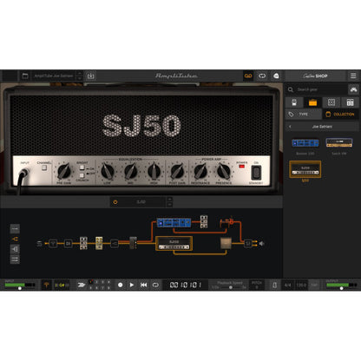361x361 pixels.
Task: Click the MID equalization knob
Action: click(130, 171)
